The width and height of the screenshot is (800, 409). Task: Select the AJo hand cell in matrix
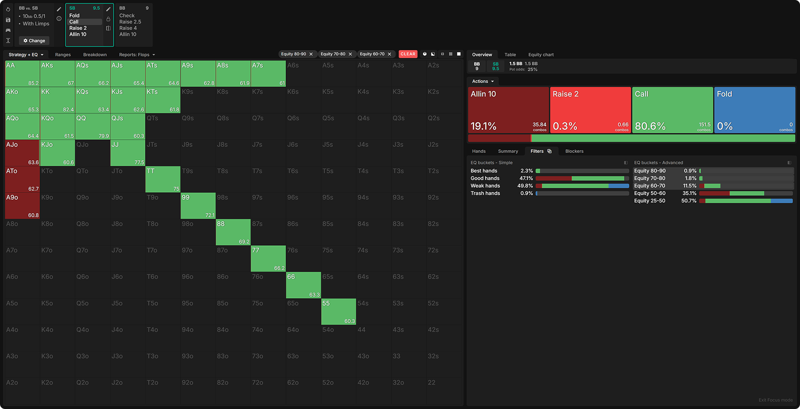[22, 153]
